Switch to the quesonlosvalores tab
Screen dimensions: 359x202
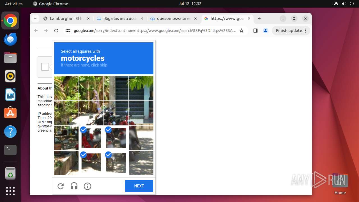tap(174, 19)
